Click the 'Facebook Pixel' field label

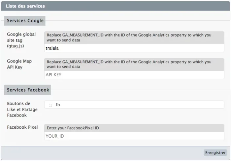[22, 127]
